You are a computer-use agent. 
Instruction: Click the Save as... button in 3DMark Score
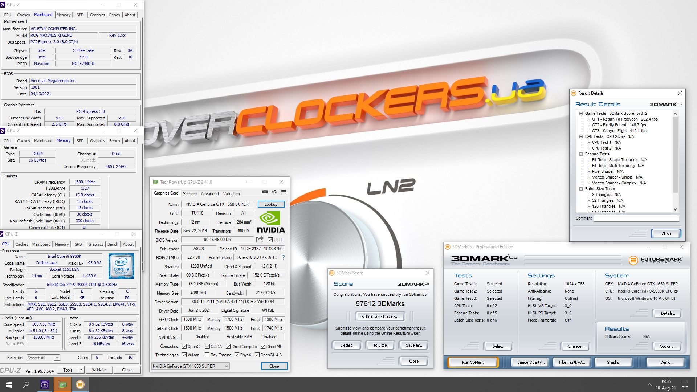pyautogui.click(x=414, y=345)
